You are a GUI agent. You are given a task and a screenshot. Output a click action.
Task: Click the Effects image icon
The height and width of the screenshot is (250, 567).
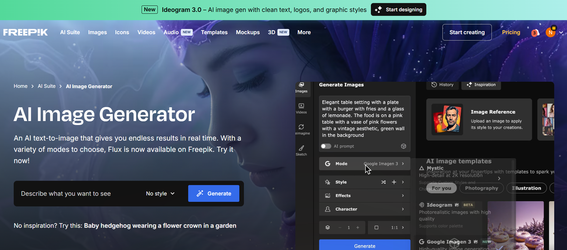click(328, 195)
